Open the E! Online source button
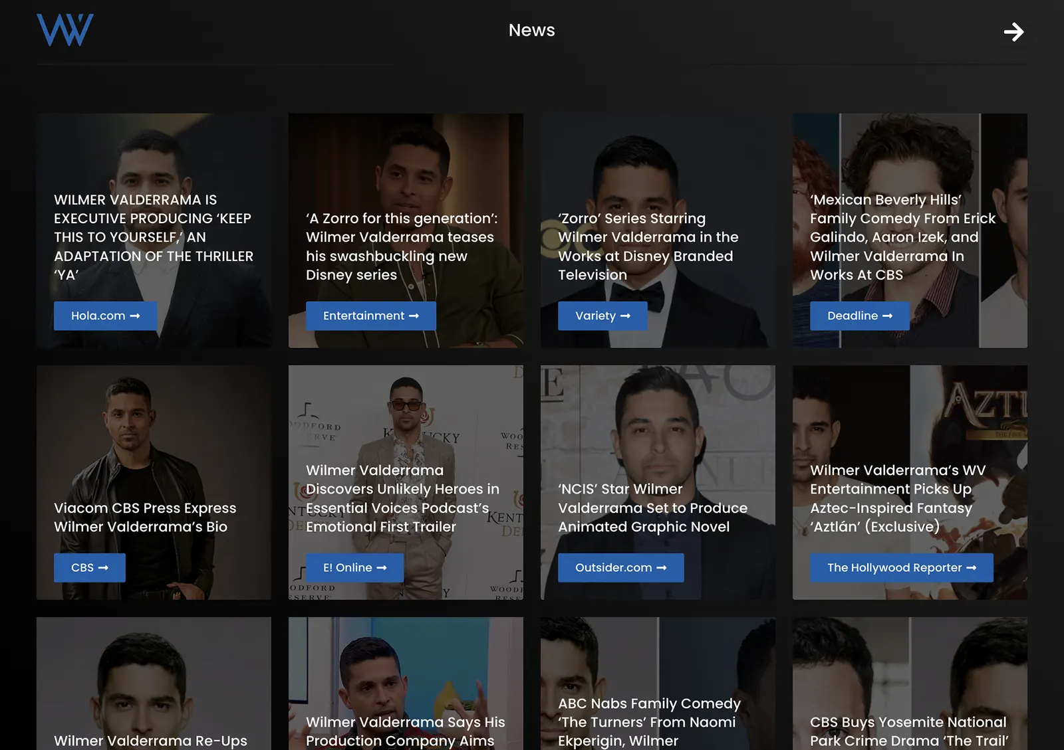The height and width of the screenshot is (750, 1064). pos(354,567)
